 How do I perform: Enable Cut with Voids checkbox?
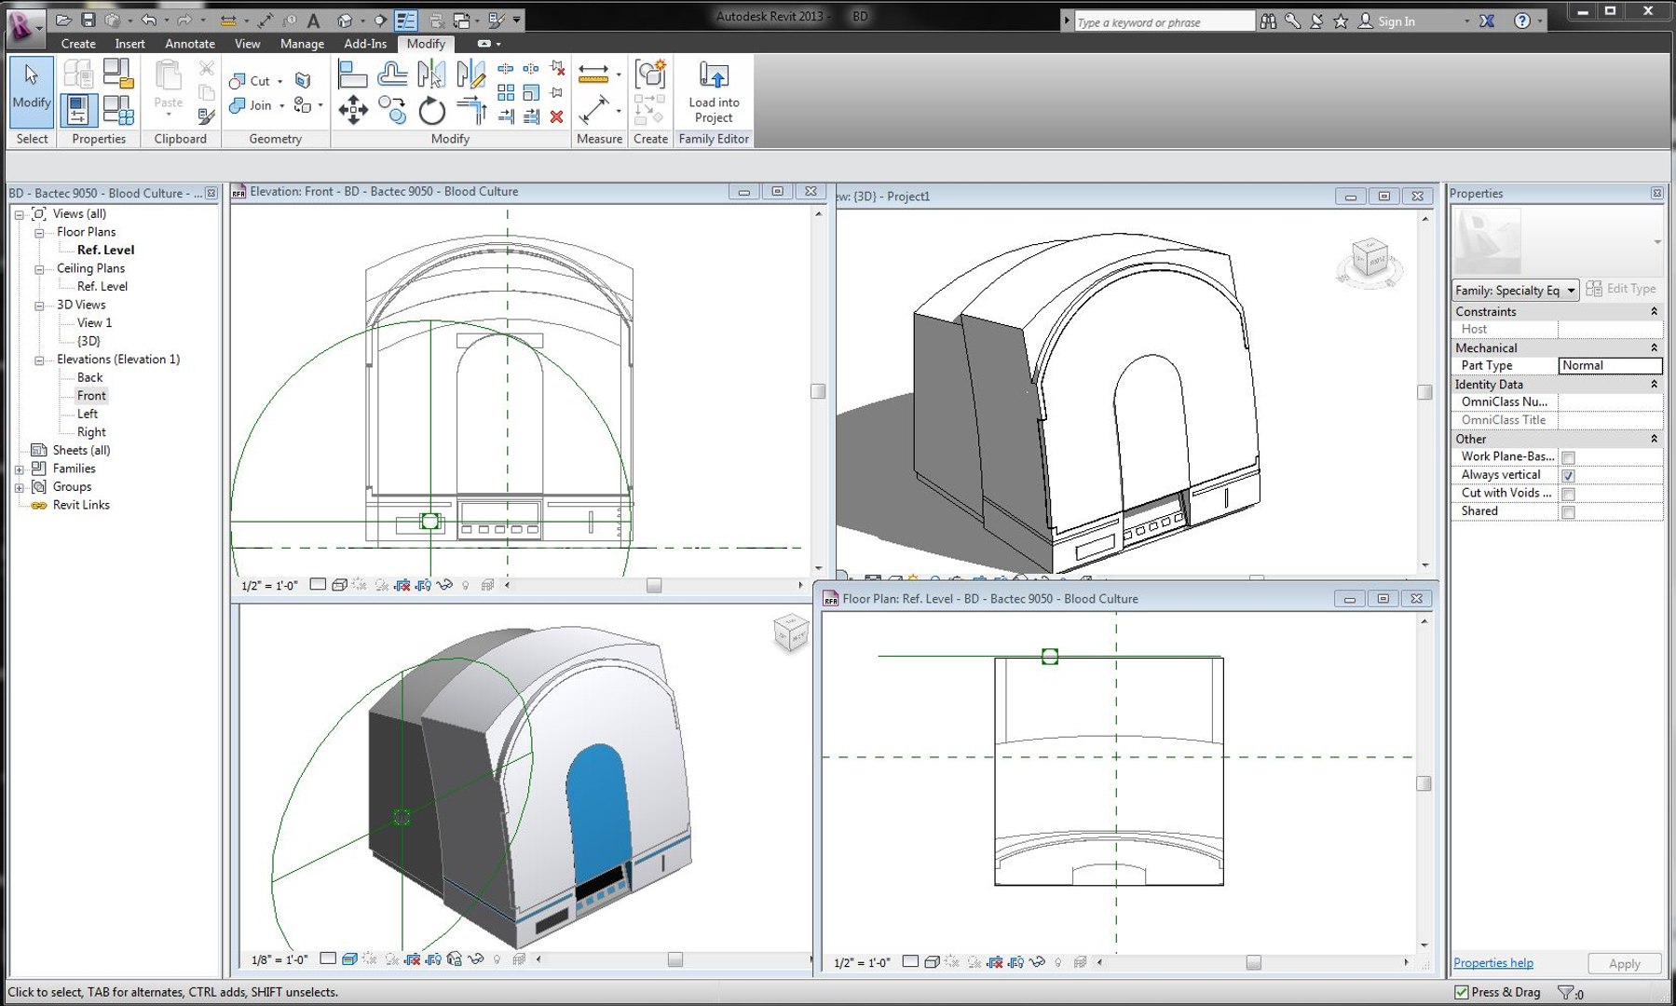click(x=1568, y=494)
